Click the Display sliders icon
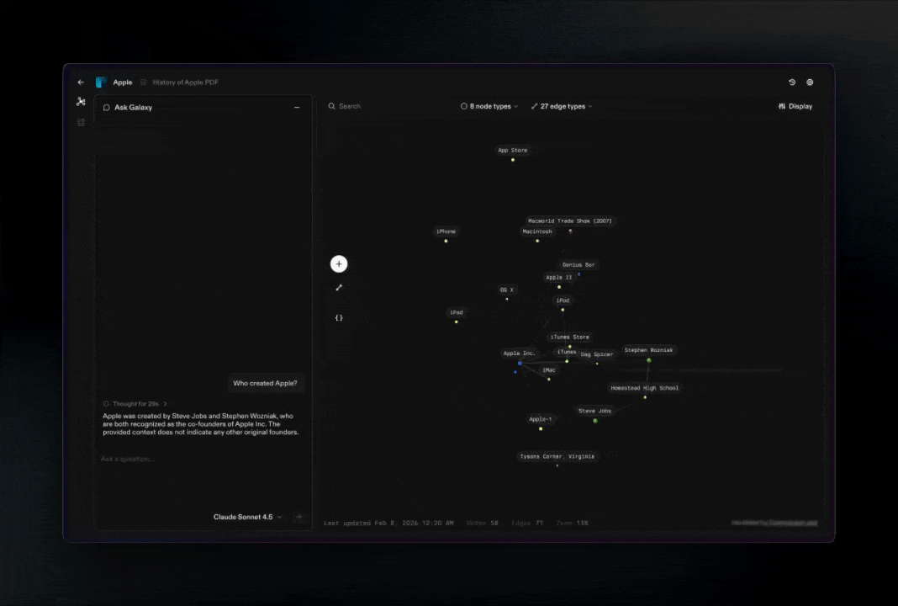This screenshot has width=898, height=606. point(782,106)
